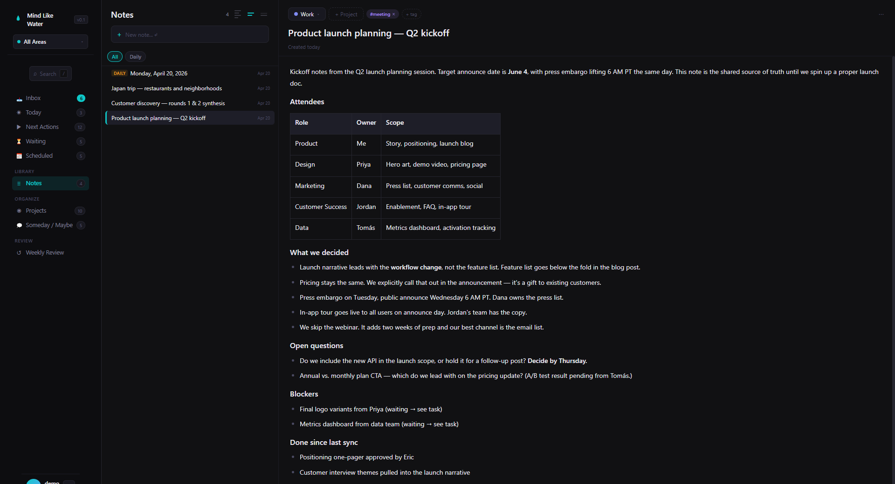Image resolution: width=895 pixels, height=484 pixels.
Task: Open the Work area dropdown
Action: 307,14
